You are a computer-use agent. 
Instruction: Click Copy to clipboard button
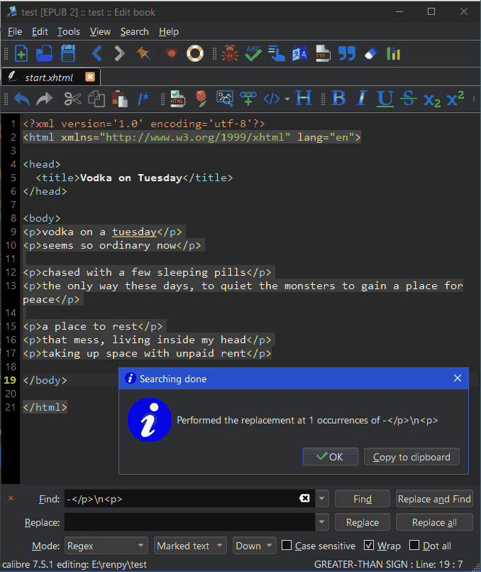[x=411, y=457]
